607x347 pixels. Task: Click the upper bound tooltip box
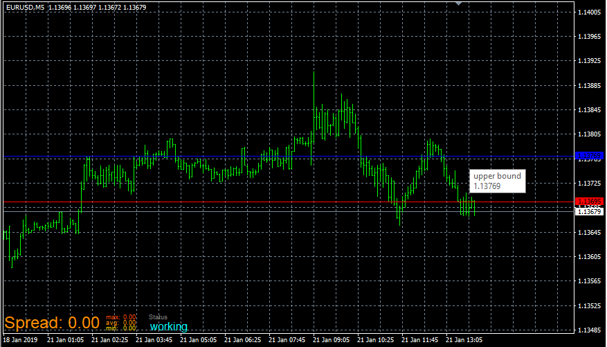[498, 181]
